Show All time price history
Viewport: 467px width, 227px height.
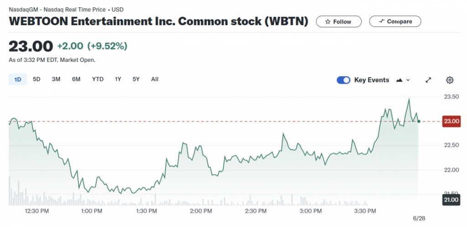pyautogui.click(x=155, y=79)
